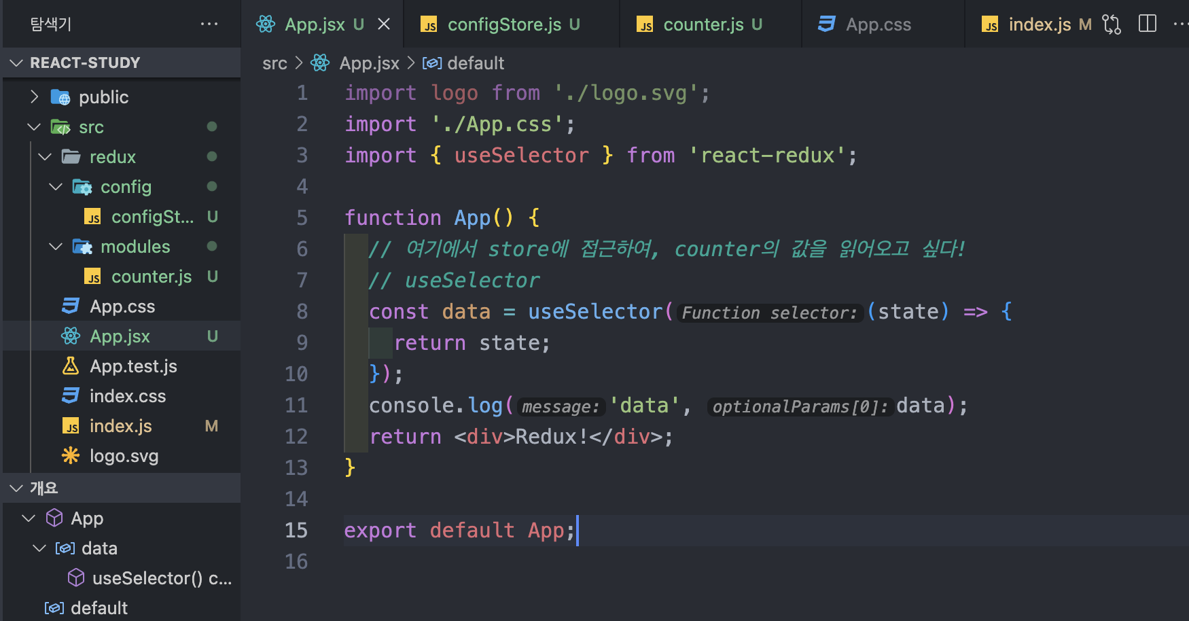Screen dimensions: 1189x621
Task: Click JS icon beside explorer index.js
Action: pos(71,426)
